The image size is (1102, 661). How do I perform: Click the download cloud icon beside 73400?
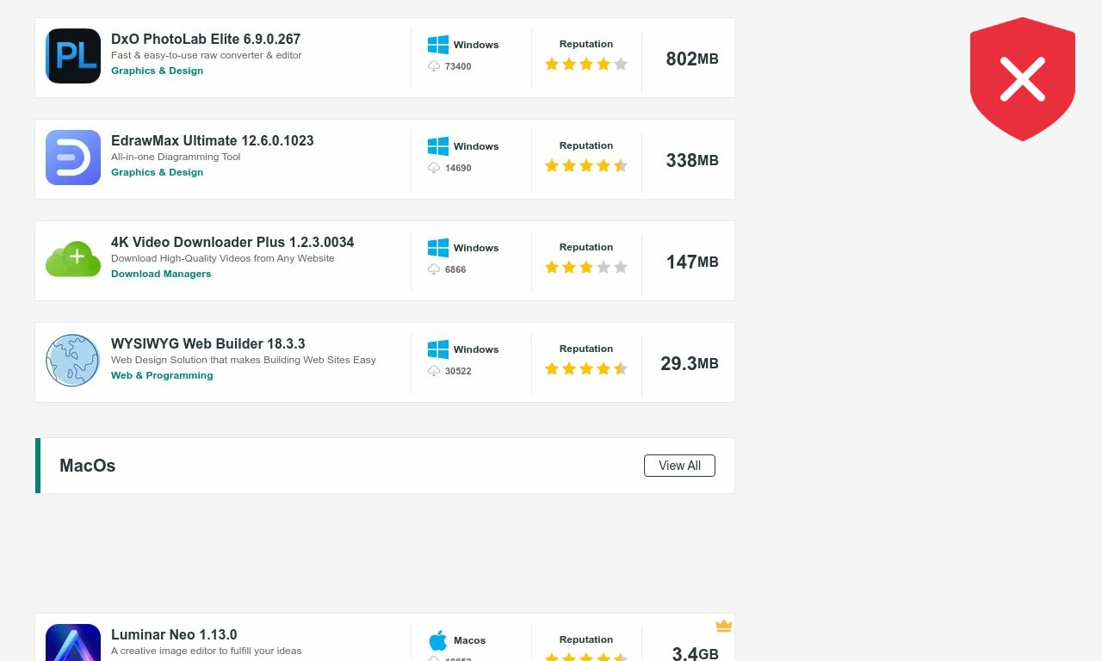(434, 66)
